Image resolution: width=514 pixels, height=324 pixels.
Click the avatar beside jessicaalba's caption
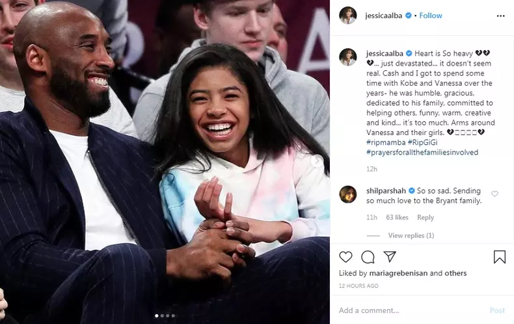click(347, 56)
